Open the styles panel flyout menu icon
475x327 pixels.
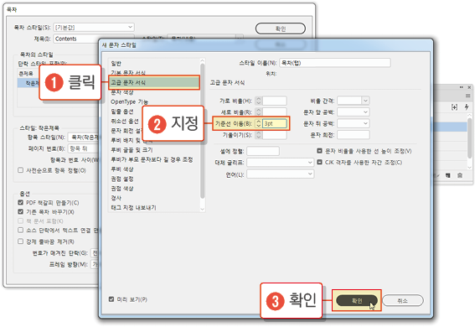coord(467,96)
